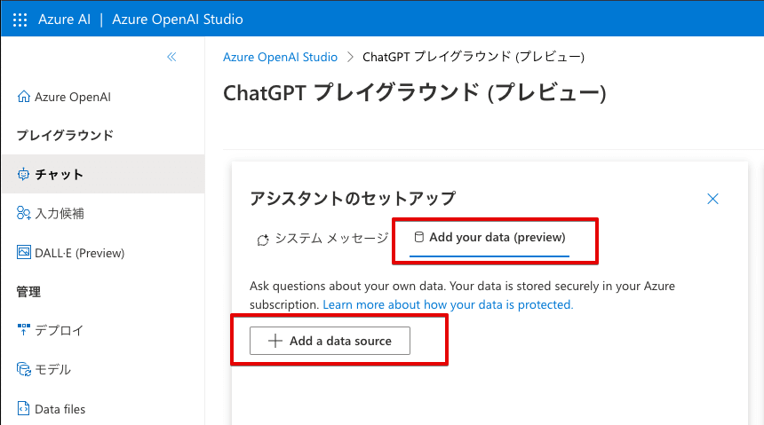764x425 pixels.
Task: Click the モデル models icon
Action: point(24,369)
